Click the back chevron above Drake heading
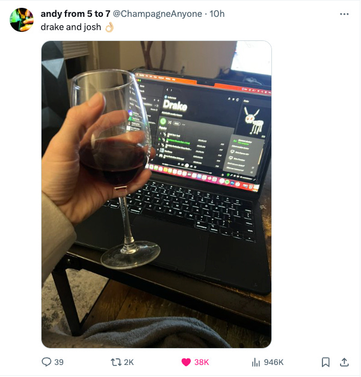 pyautogui.click(x=168, y=90)
